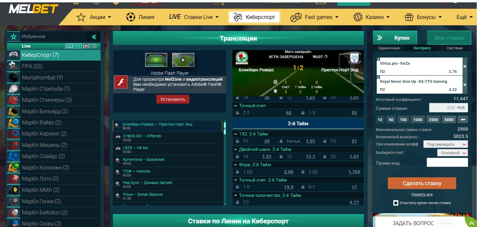Click the Марбл Керлинг icon
477x227 pixels.
13,133
